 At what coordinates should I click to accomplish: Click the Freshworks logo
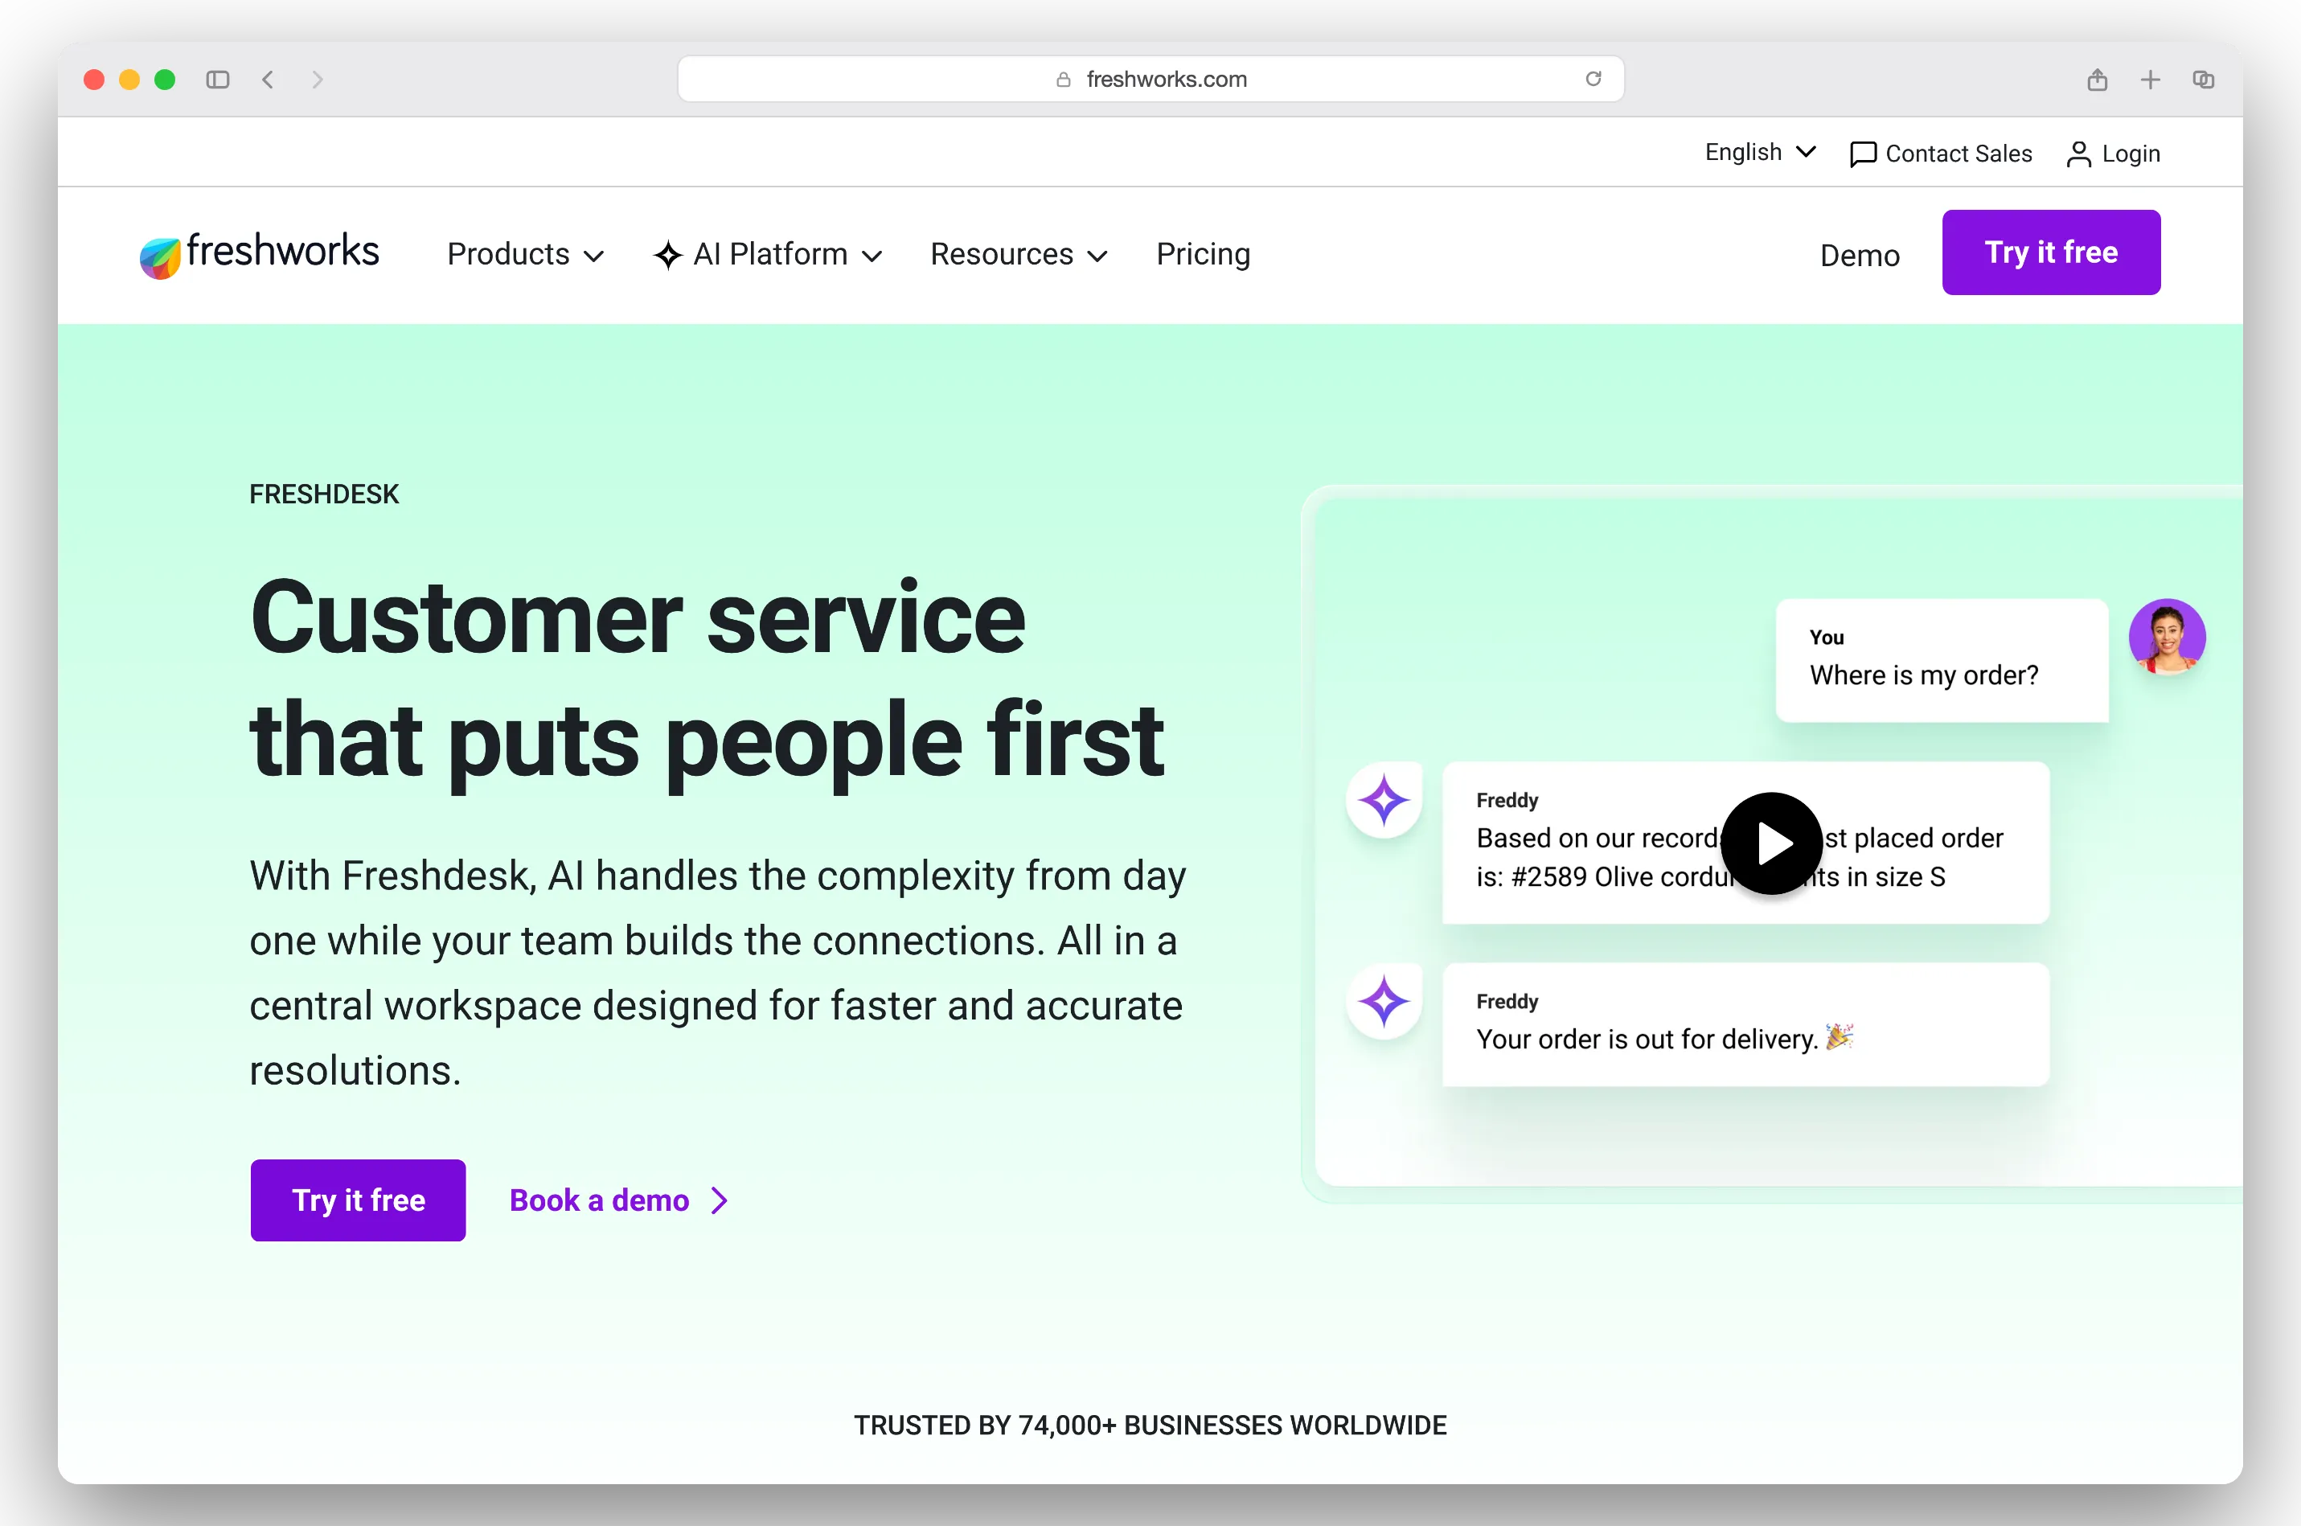259,254
